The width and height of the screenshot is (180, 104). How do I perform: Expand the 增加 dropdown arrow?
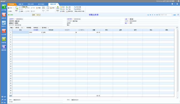coord(17,12)
